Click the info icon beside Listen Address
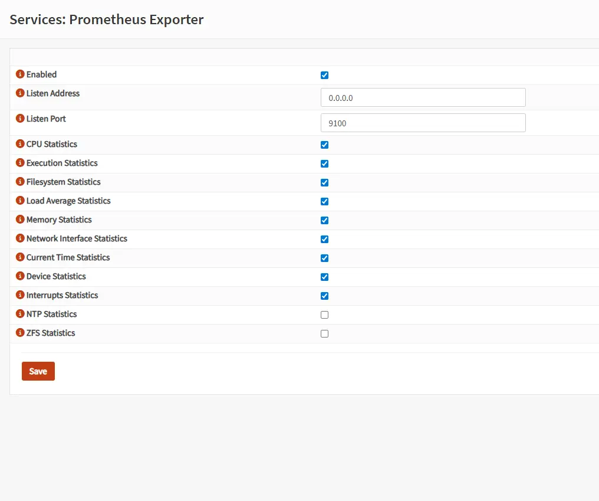Viewport: 599px width, 501px height. pos(20,93)
